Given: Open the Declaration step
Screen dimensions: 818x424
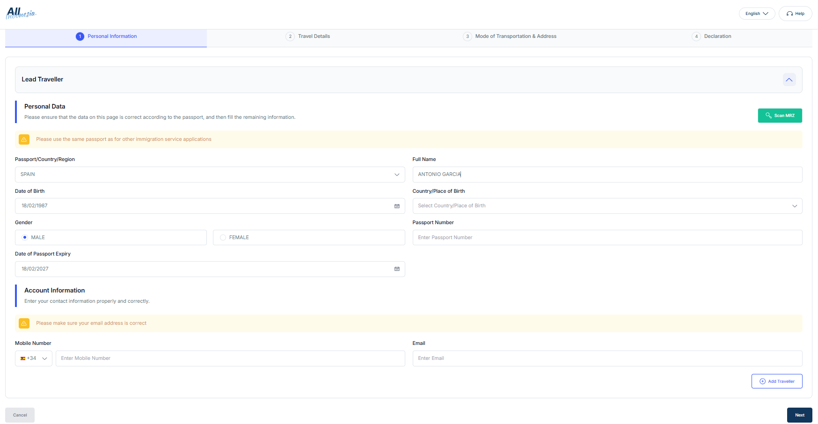Looking at the screenshot, I should point(712,36).
